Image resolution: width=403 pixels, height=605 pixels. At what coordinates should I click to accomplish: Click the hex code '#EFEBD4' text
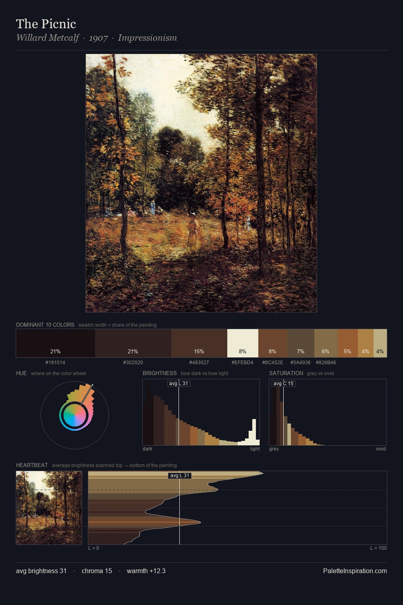[243, 363]
